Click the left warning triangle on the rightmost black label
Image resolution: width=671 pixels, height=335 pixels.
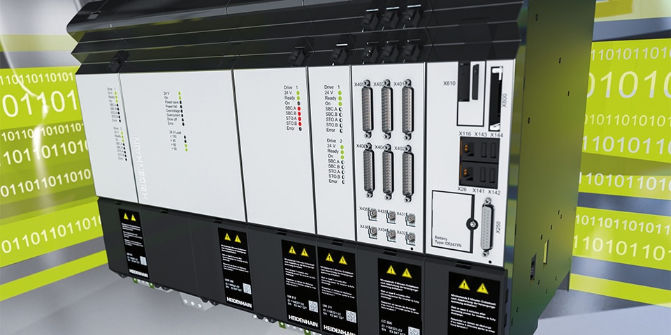tap(464, 285)
